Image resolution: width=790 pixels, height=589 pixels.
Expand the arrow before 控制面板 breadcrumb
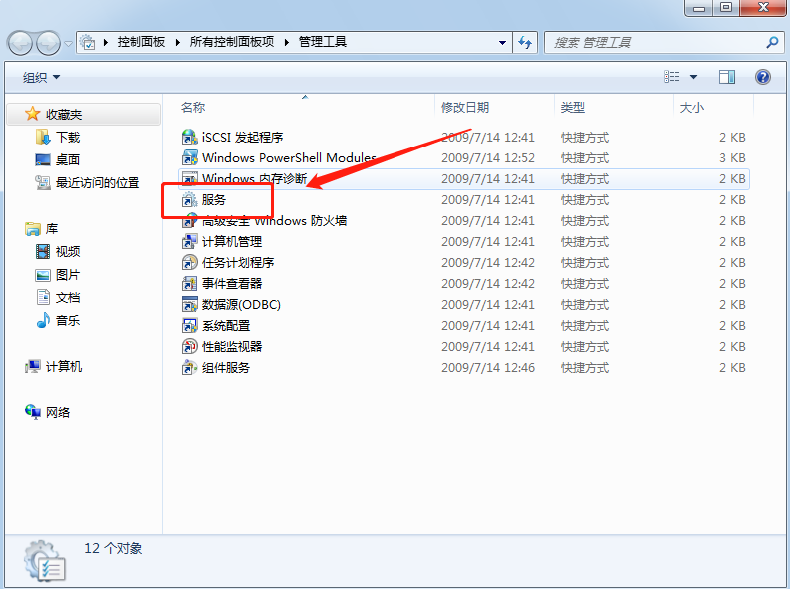click(x=106, y=42)
